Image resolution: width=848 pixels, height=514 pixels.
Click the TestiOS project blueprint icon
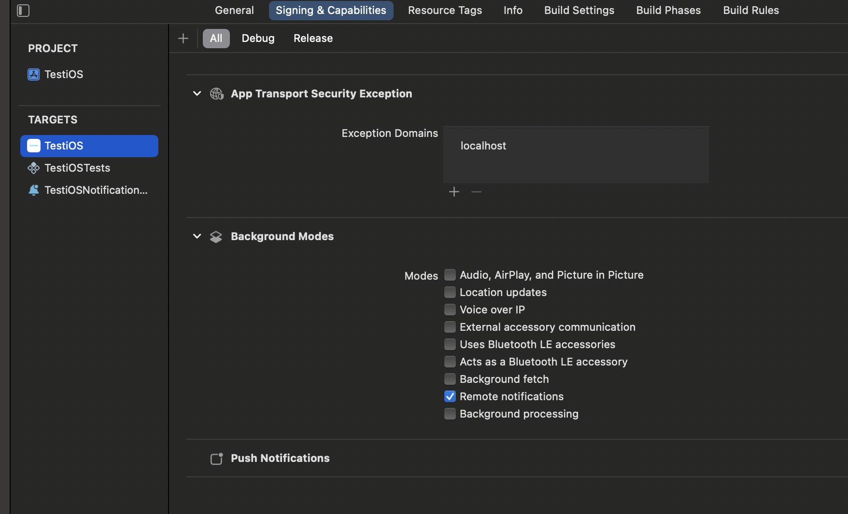[x=33, y=74]
